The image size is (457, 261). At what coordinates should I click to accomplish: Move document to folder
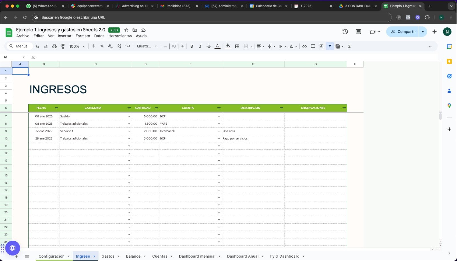tap(135, 30)
